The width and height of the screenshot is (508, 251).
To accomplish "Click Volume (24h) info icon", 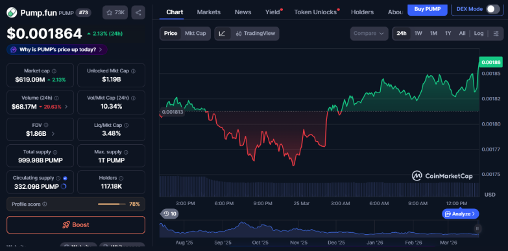I will click(56, 98).
